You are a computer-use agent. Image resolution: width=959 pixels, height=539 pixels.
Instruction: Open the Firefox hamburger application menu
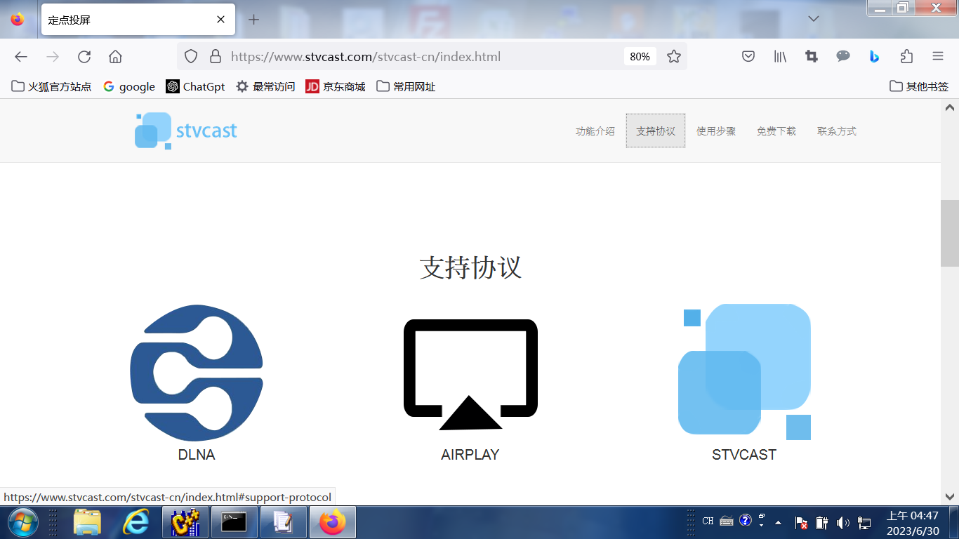[x=938, y=57]
